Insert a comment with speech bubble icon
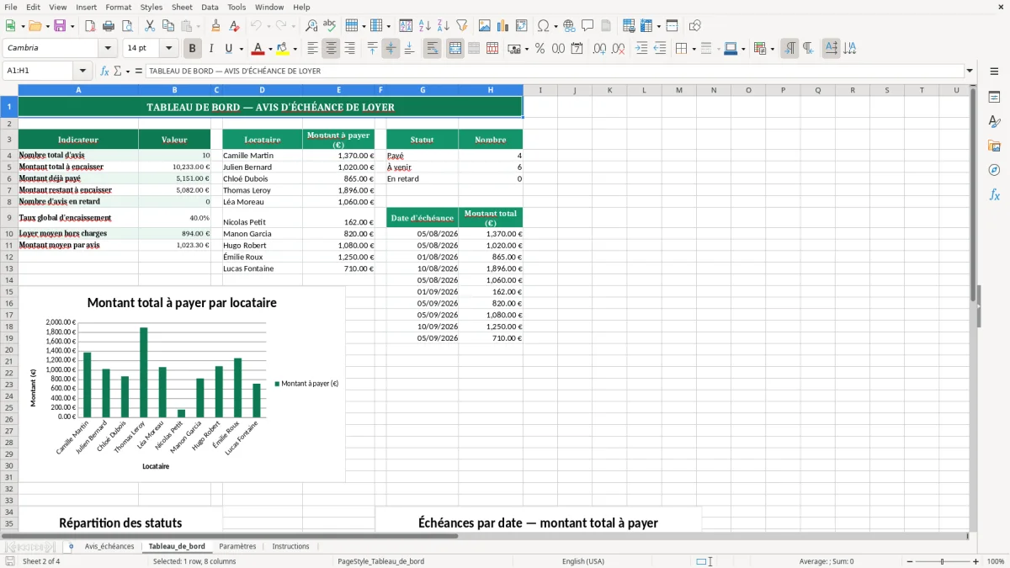 coord(587,26)
